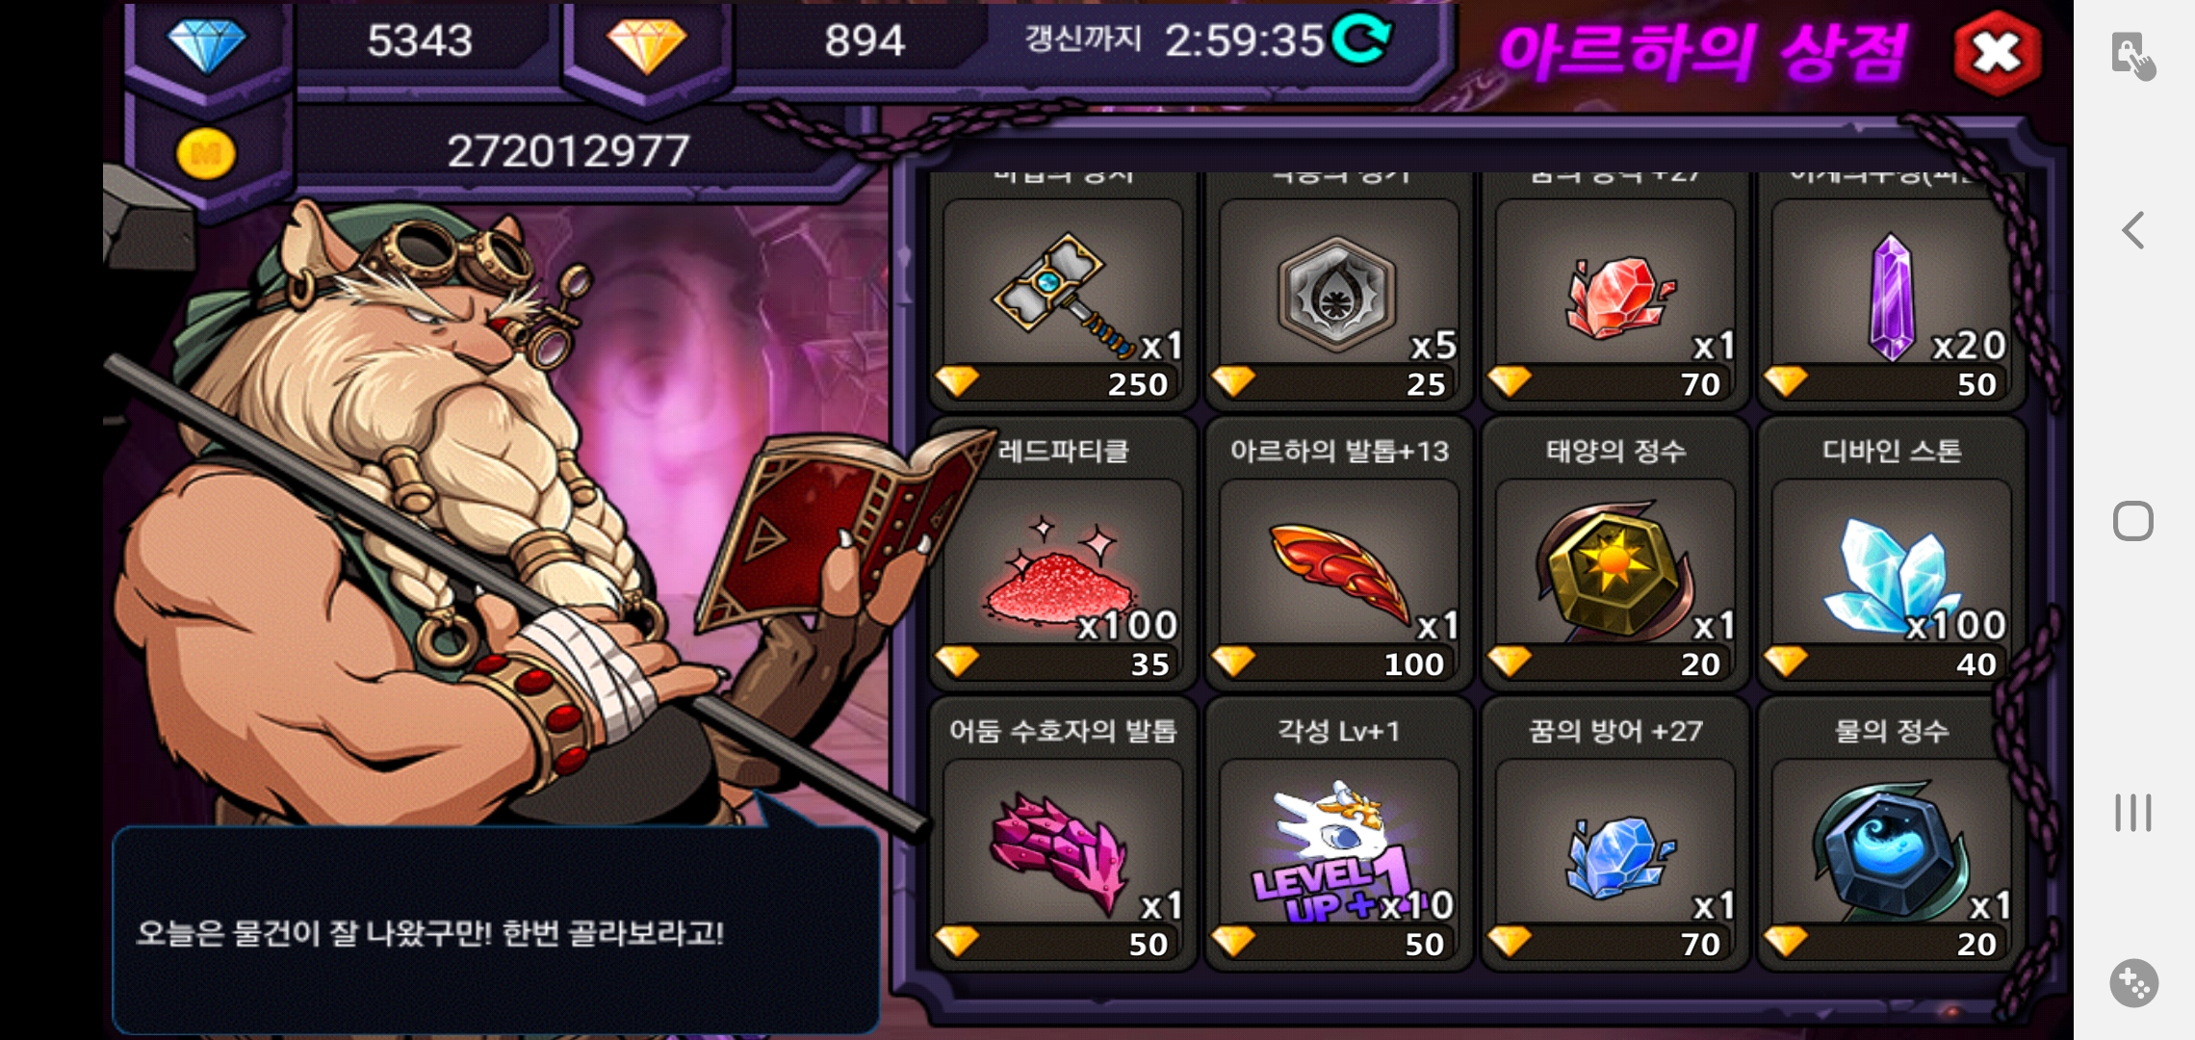The width and height of the screenshot is (2195, 1040).
Task: Select 물의 정수 water essence item
Action: (1892, 834)
